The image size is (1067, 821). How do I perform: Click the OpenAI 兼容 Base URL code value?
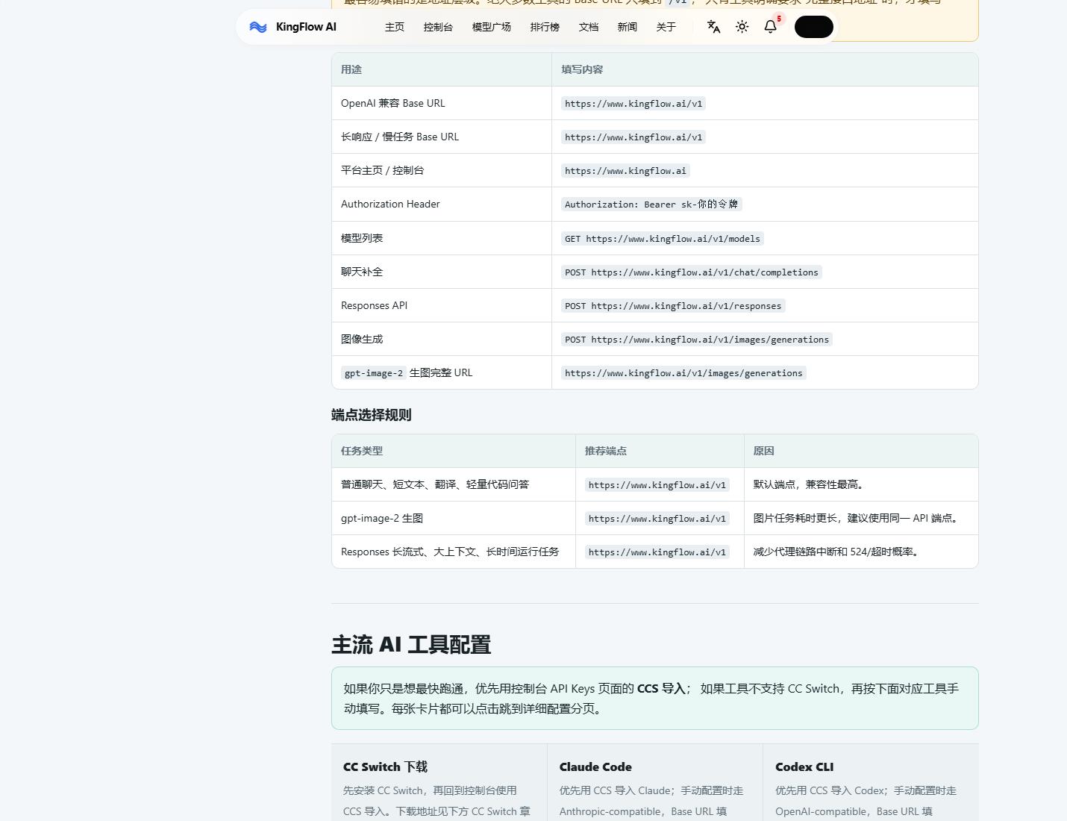(x=633, y=104)
